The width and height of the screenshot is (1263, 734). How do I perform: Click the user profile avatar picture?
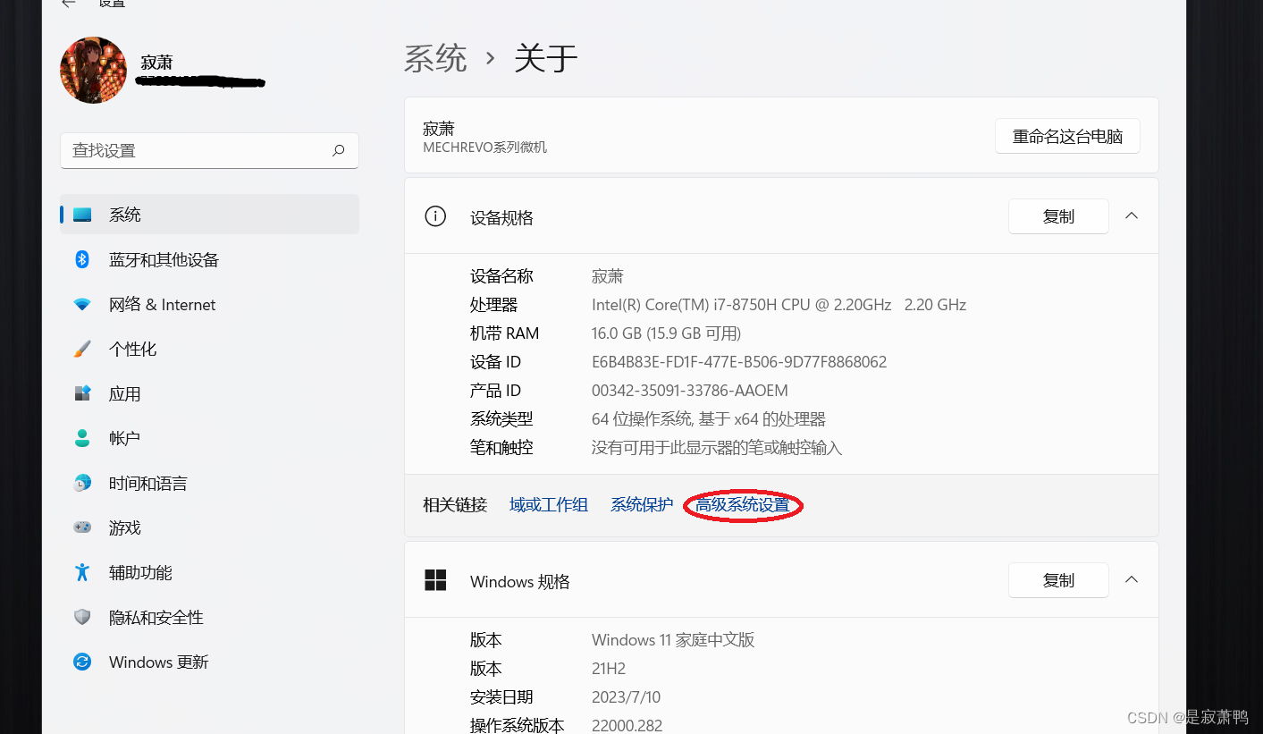93,70
